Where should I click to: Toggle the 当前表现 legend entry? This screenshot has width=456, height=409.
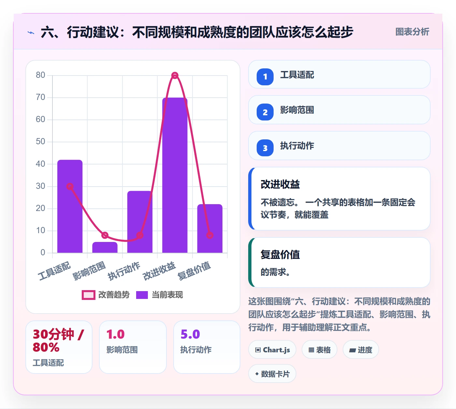(x=159, y=295)
